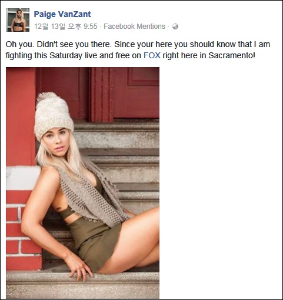
Task: Open the Facebook Mentions link
Action: (134, 26)
